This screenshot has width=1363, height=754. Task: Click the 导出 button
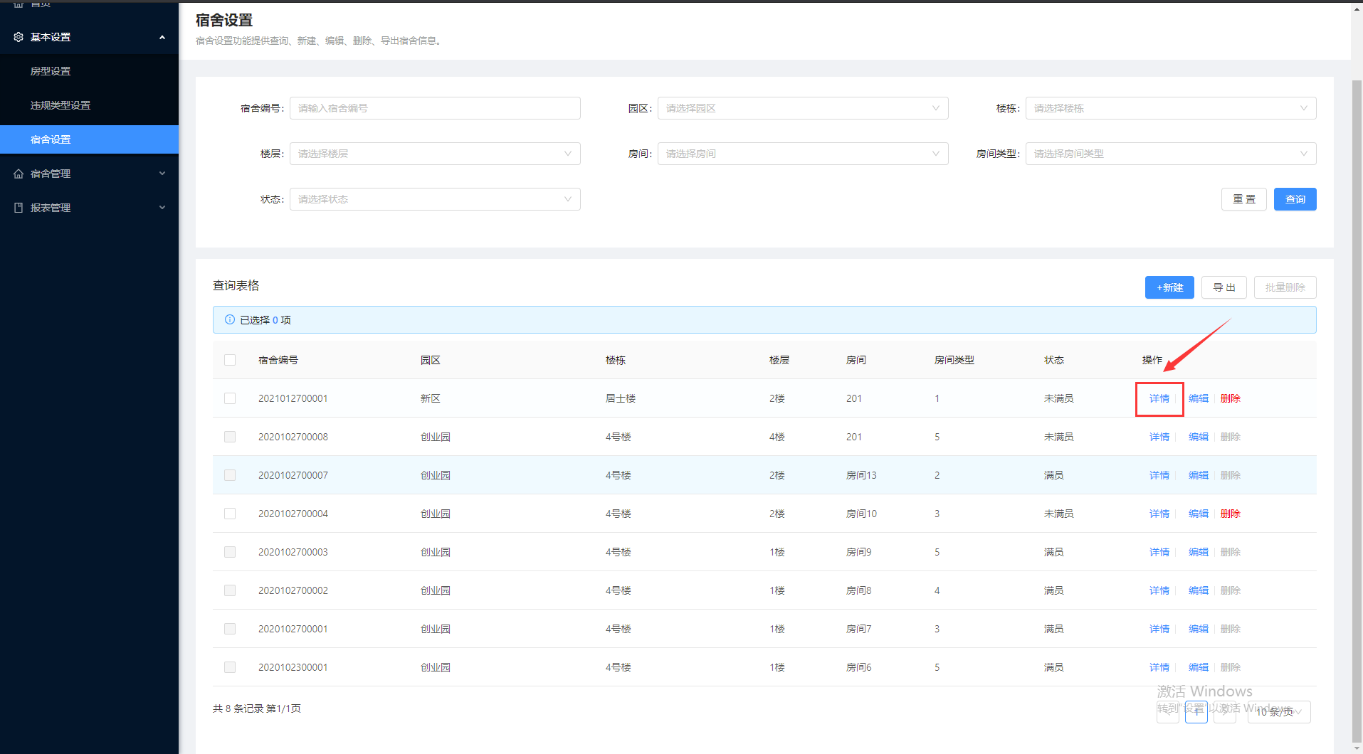[x=1224, y=287]
